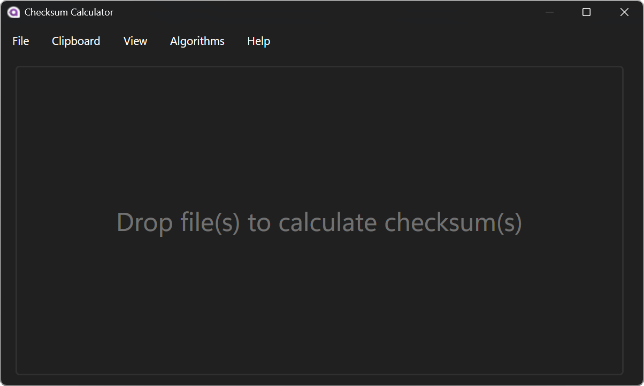Click the empty title bar space

[x=321, y=12]
